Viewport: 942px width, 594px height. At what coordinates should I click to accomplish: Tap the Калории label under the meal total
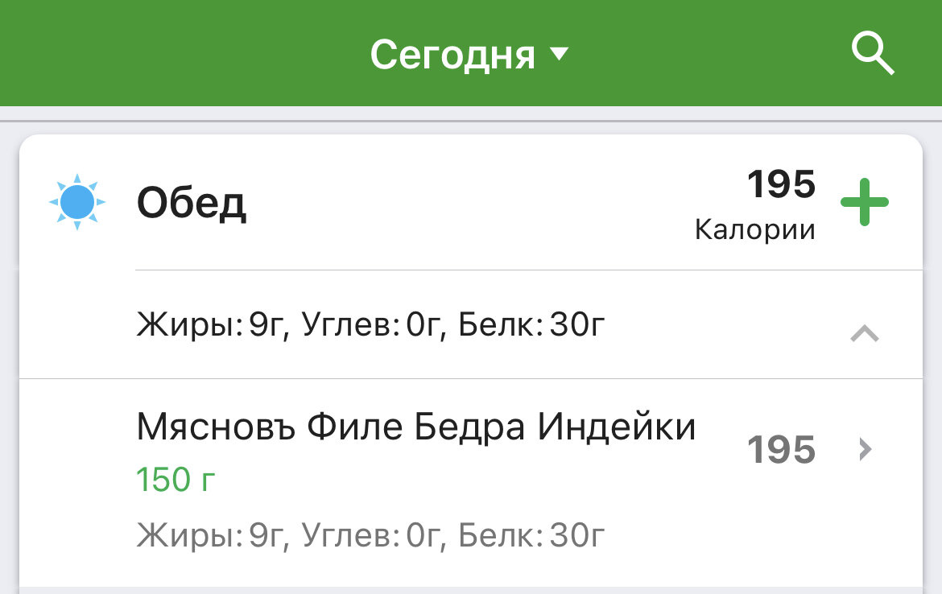[x=755, y=229]
